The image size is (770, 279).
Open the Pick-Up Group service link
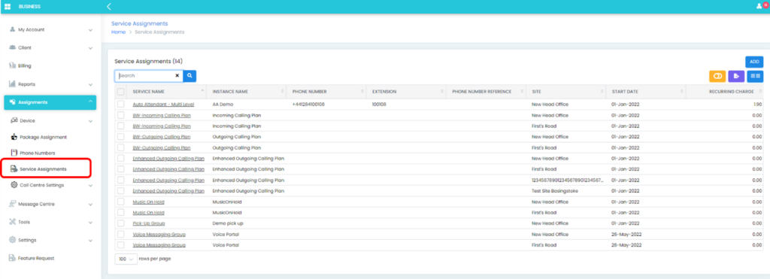tap(148, 223)
